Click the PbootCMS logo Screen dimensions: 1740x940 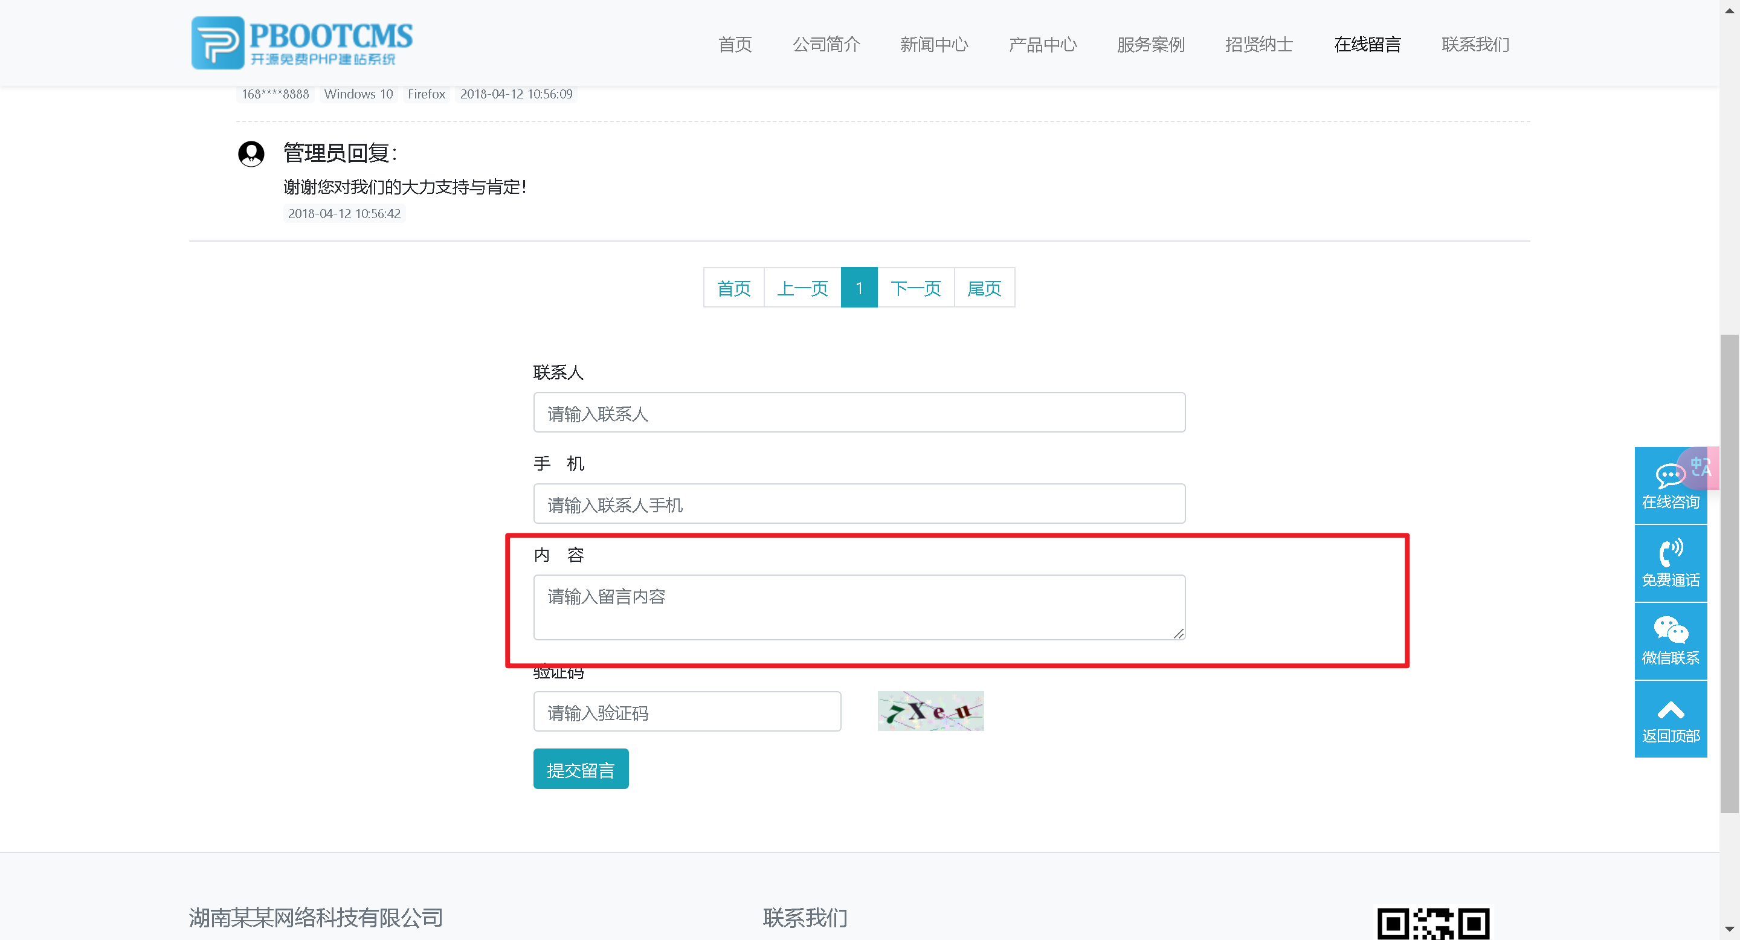point(301,42)
